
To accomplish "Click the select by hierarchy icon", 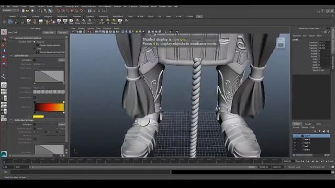I will tap(41, 11).
